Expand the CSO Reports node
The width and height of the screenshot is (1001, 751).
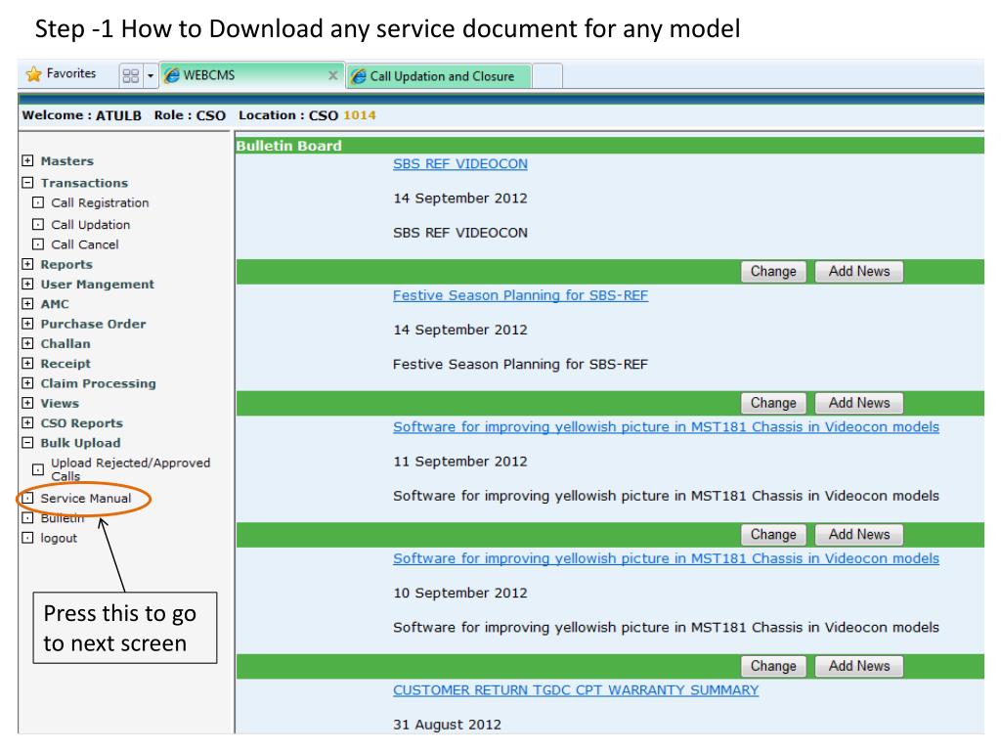tap(27, 422)
